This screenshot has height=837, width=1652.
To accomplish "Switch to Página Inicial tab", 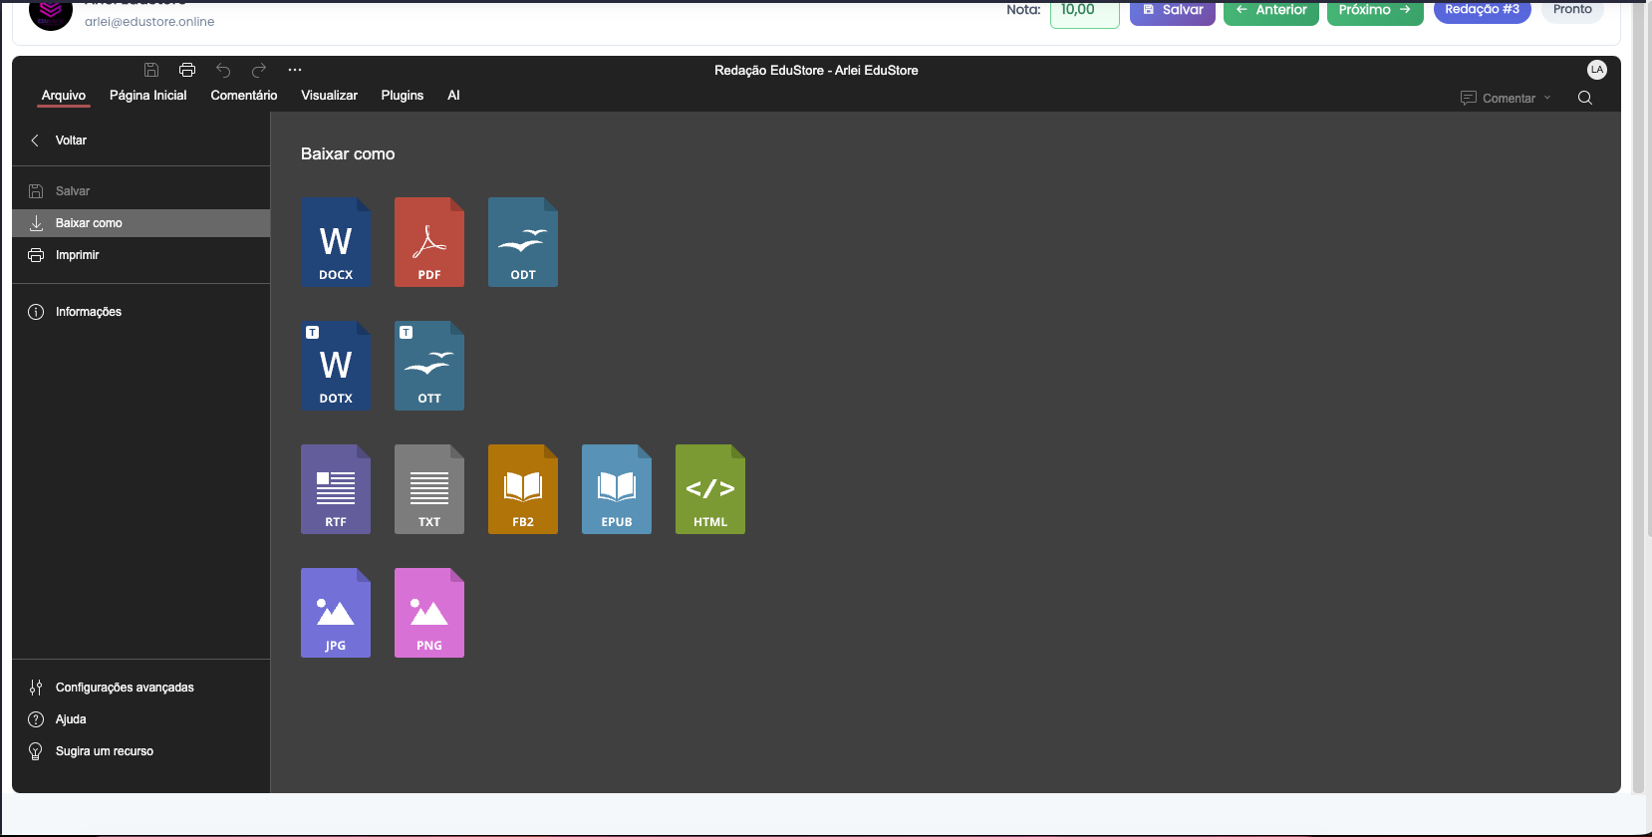I will tap(148, 96).
